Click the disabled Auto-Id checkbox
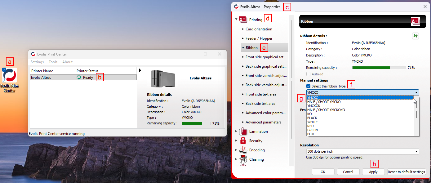This screenshot has height=183, width=431. [308, 74]
